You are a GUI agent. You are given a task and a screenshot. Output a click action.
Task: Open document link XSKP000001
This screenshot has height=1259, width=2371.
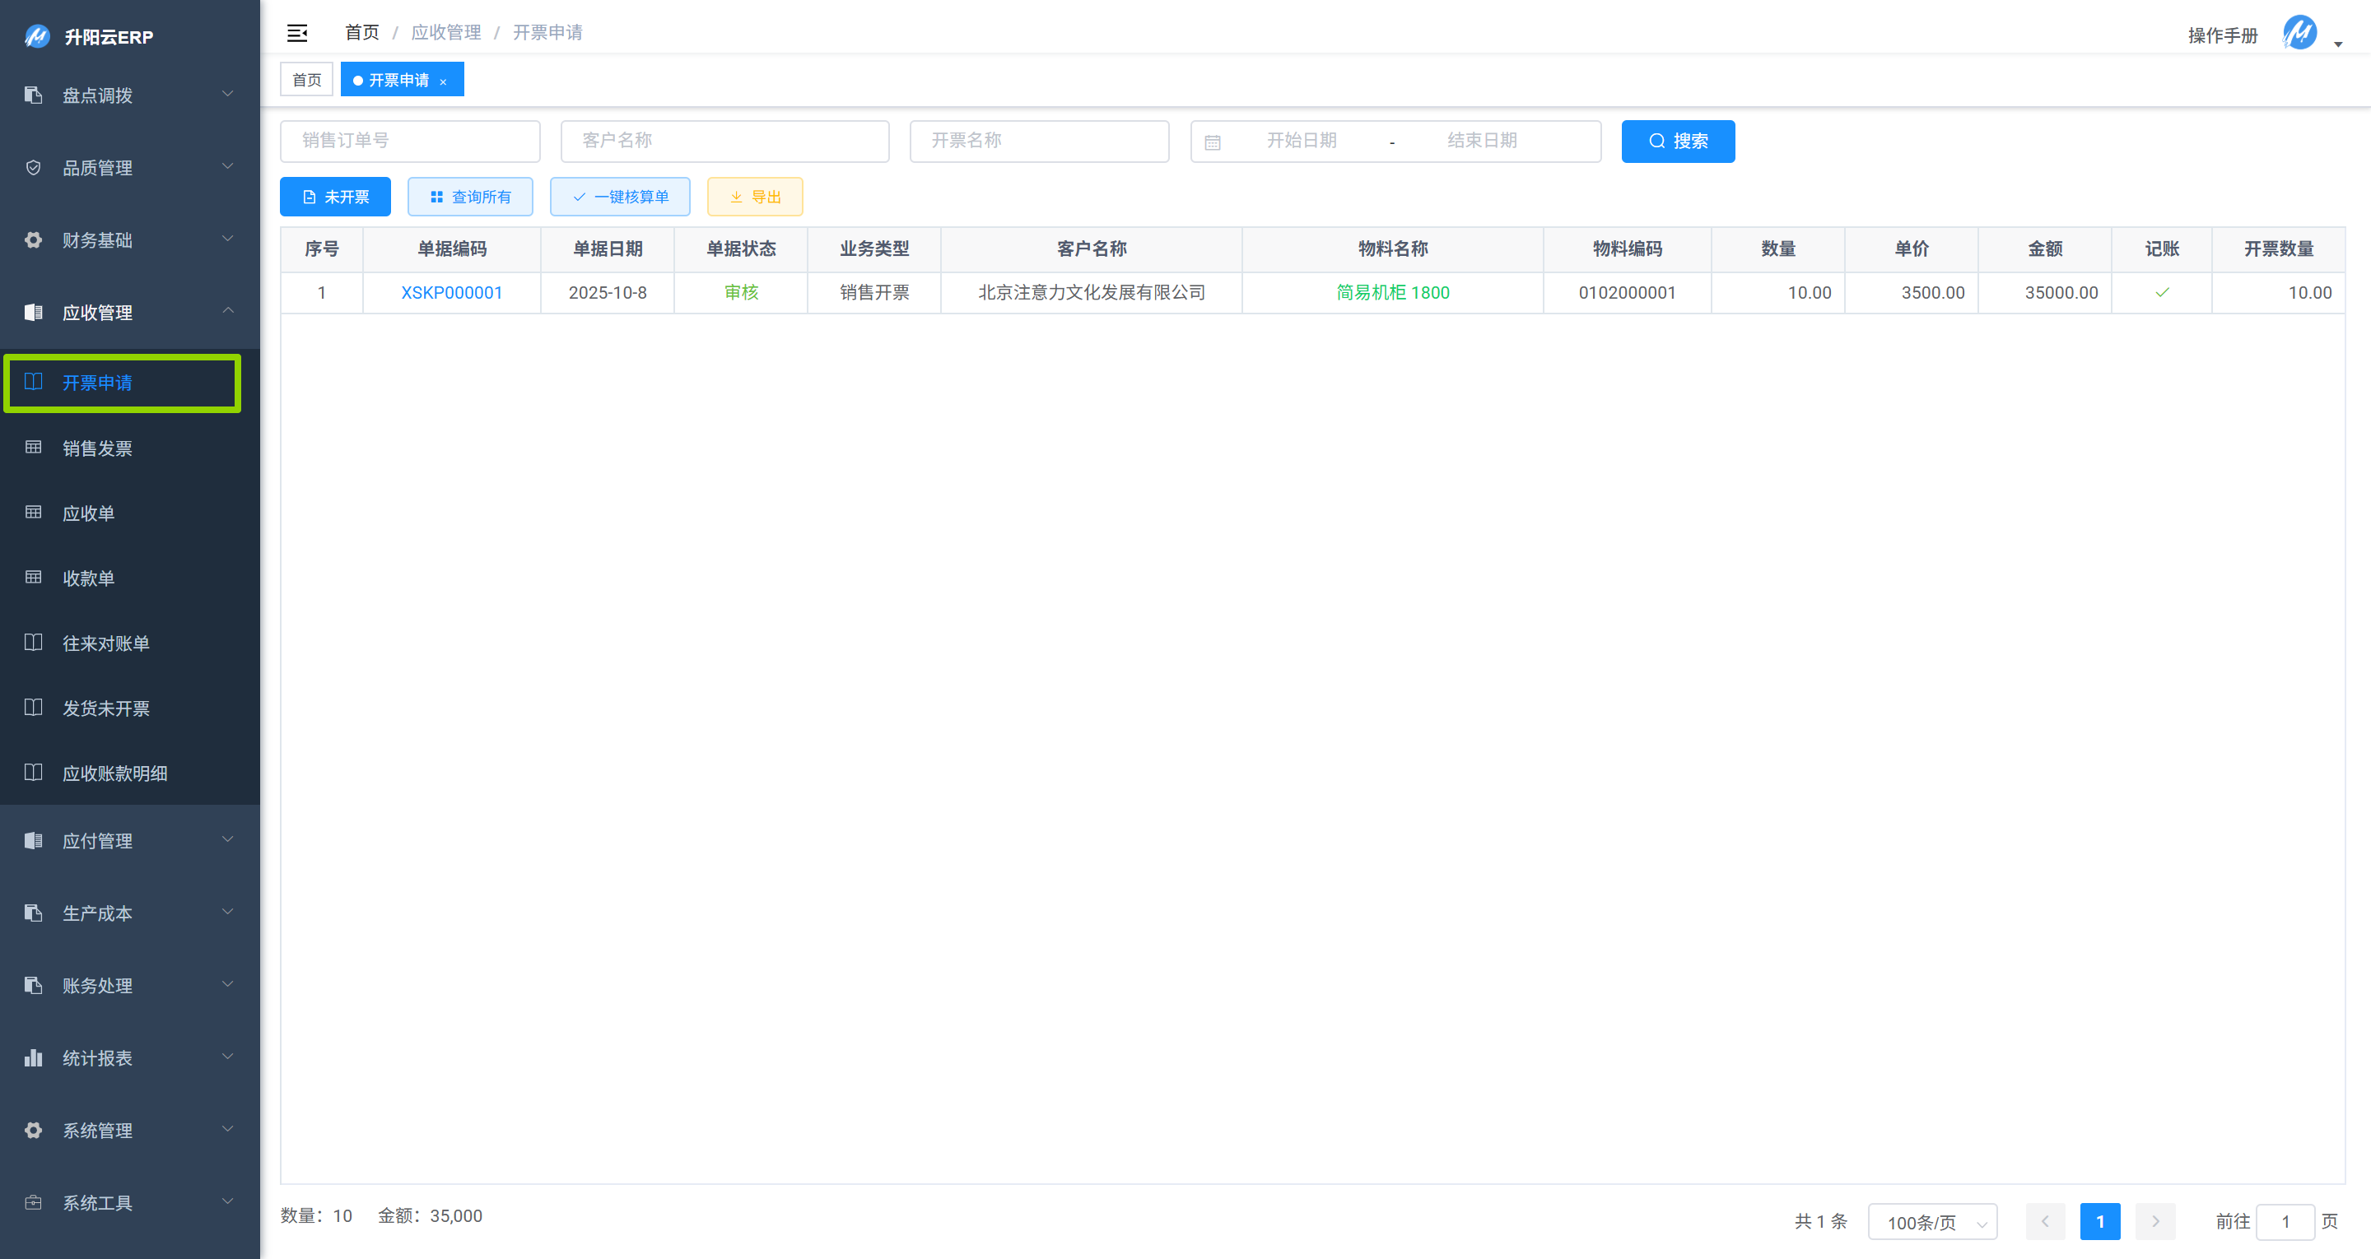coord(451,293)
